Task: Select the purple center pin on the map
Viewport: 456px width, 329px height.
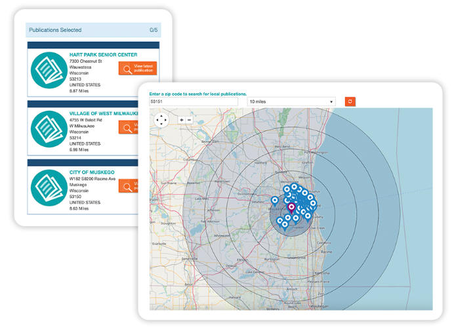Action: (x=291, y=208)
